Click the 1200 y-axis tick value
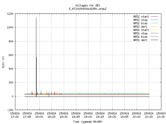This screenshot has height=124, width=166. pyautogui.click(x=10, y=14)
